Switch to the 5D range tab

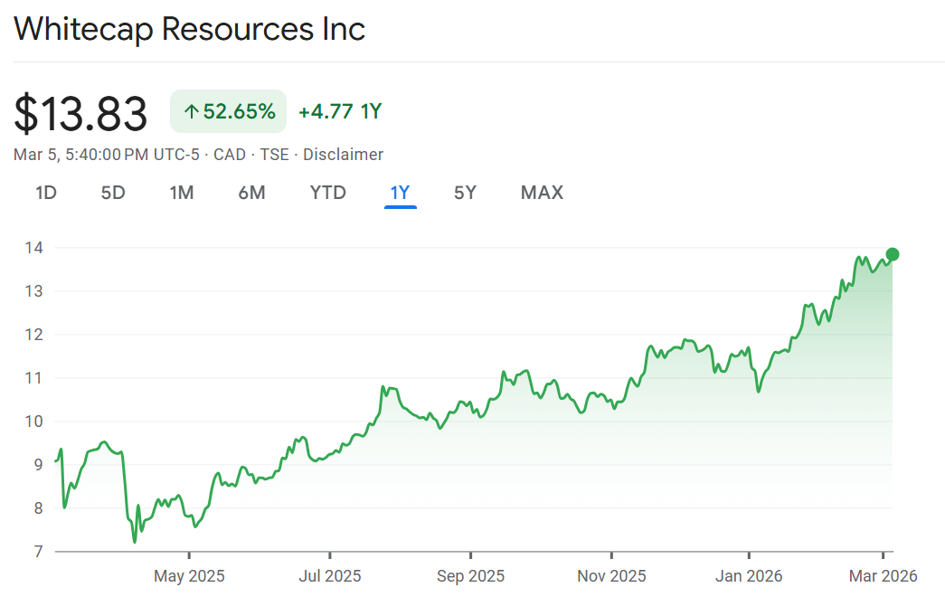coord(113,193)
